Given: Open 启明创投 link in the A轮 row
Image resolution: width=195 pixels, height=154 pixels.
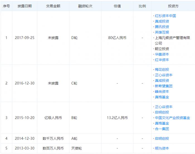Looking at the screenshot, I should [162, 138].
